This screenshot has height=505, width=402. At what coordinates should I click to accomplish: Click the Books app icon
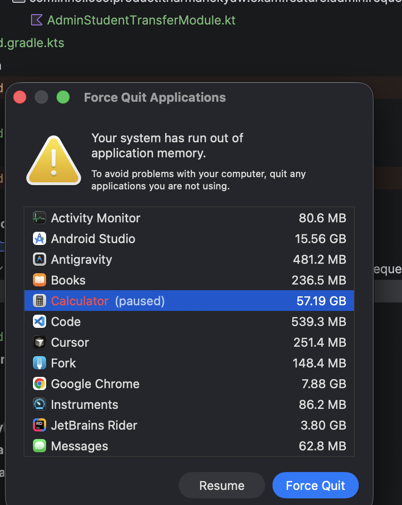tap(40, 280)
